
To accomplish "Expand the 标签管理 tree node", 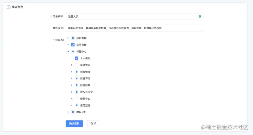I will [72, 72].
